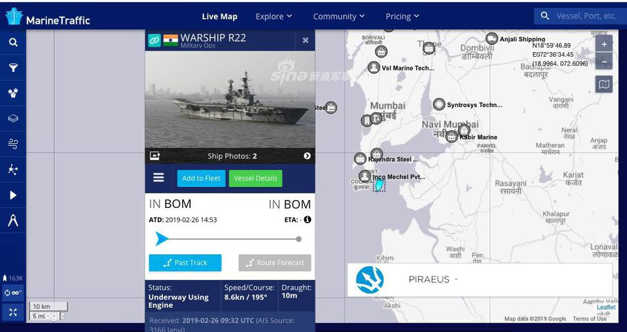
Task: Click the playback arrow icon in sidebar
Action: pyautogui.click(x=13, y=195)
